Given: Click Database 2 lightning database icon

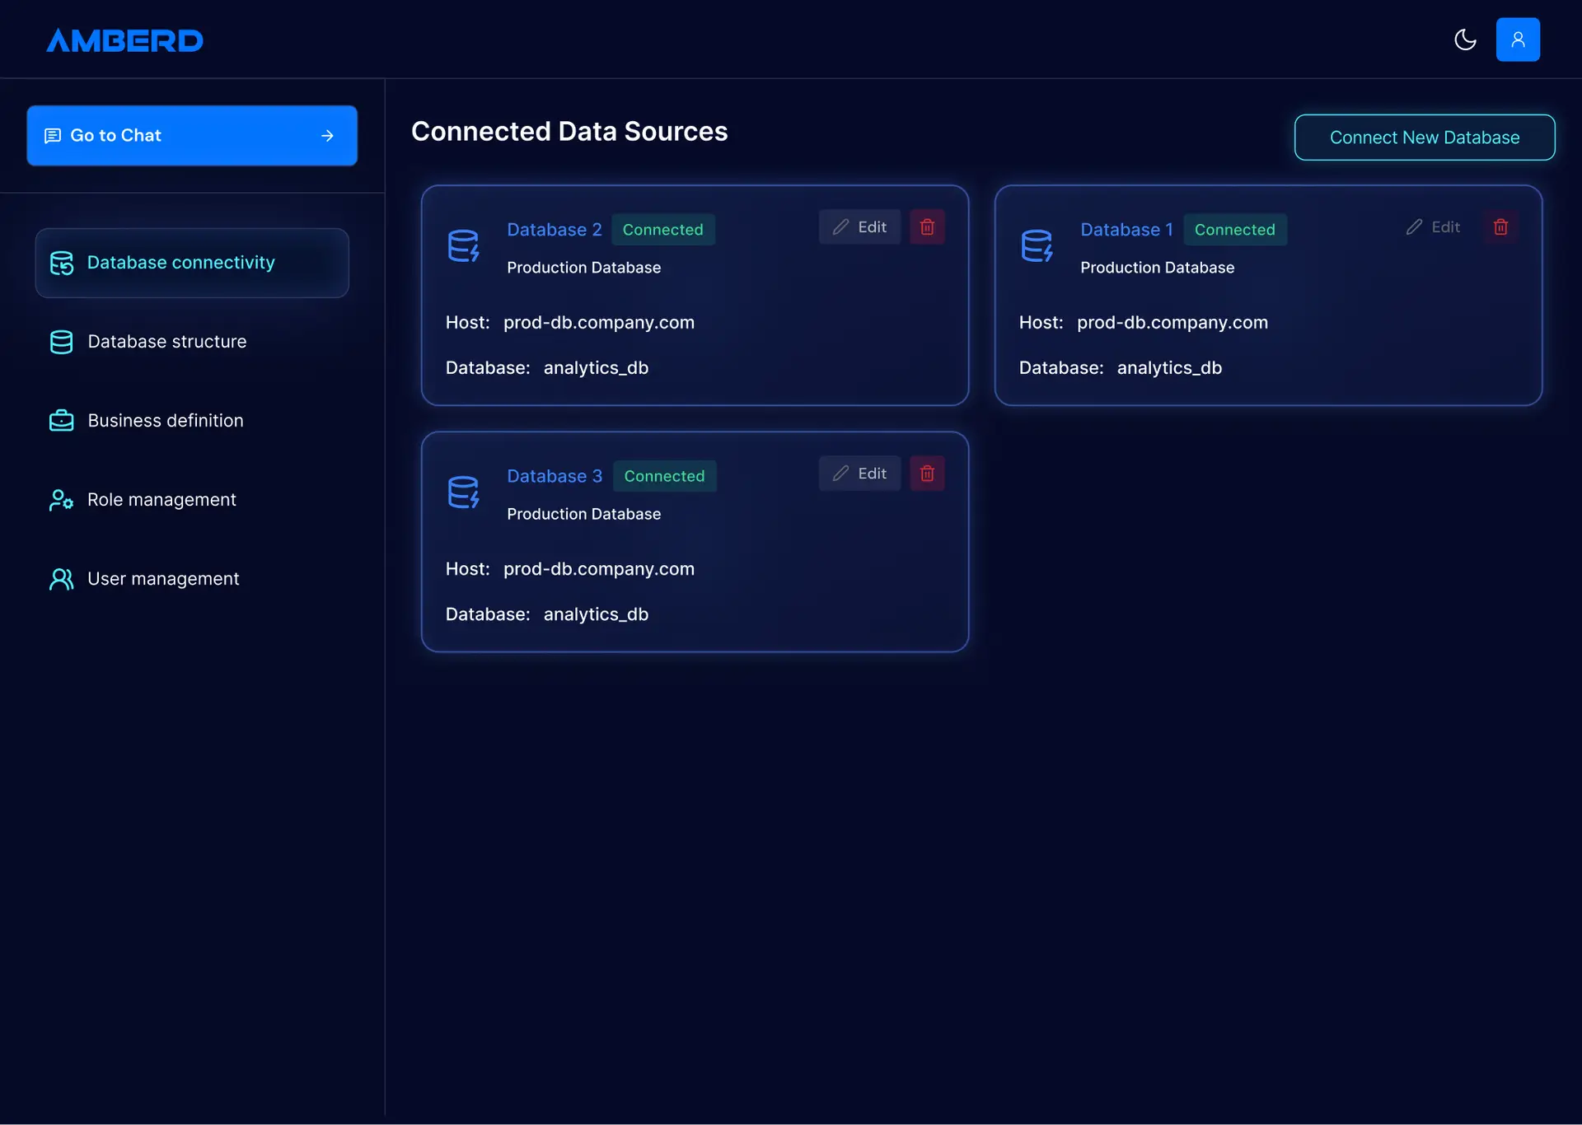Looking at the screenshot, I should click(463, 245).
